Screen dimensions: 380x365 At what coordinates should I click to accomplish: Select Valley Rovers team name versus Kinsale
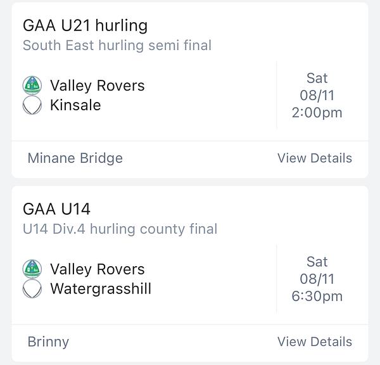click(x=97, y=86)
